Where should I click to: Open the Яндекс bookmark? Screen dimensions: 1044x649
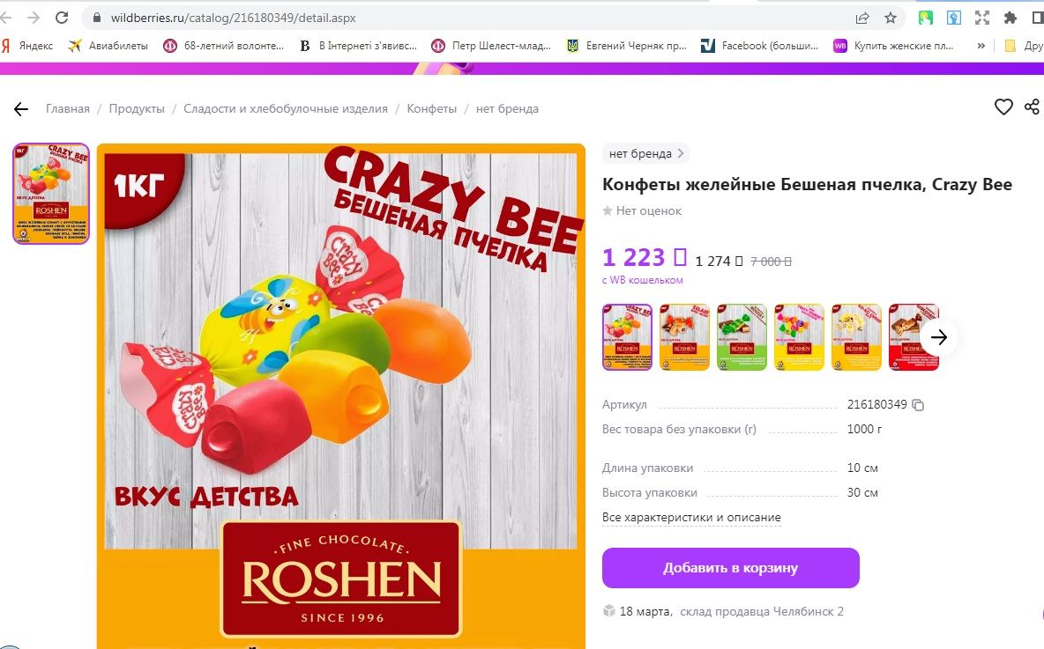click(x=27, y=46)
